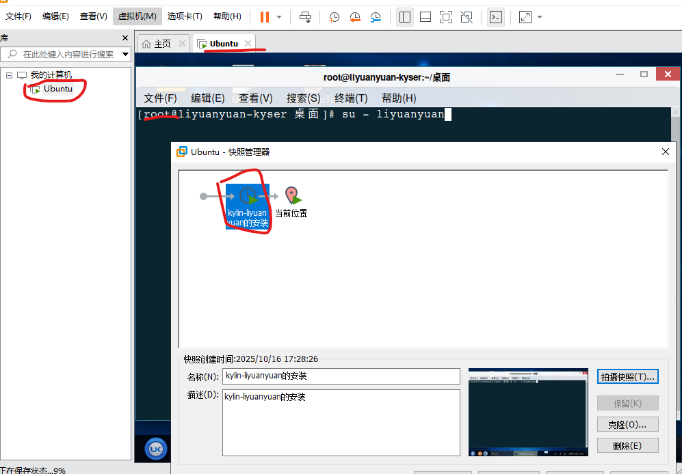Close the 主页 tab
This screenshot has width=682, height=474.
pos(182,44)
